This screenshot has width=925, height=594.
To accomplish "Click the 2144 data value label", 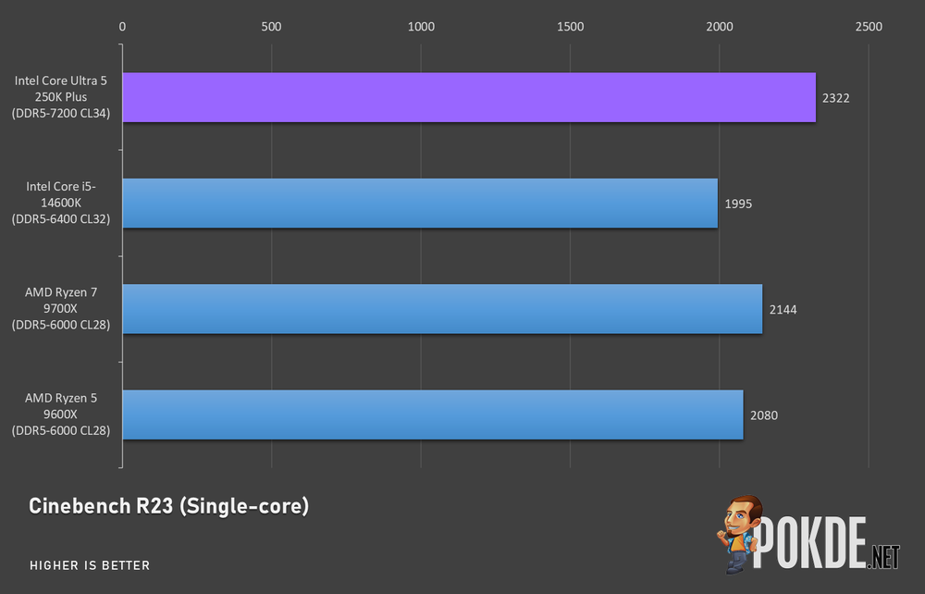I will point(783,310).
